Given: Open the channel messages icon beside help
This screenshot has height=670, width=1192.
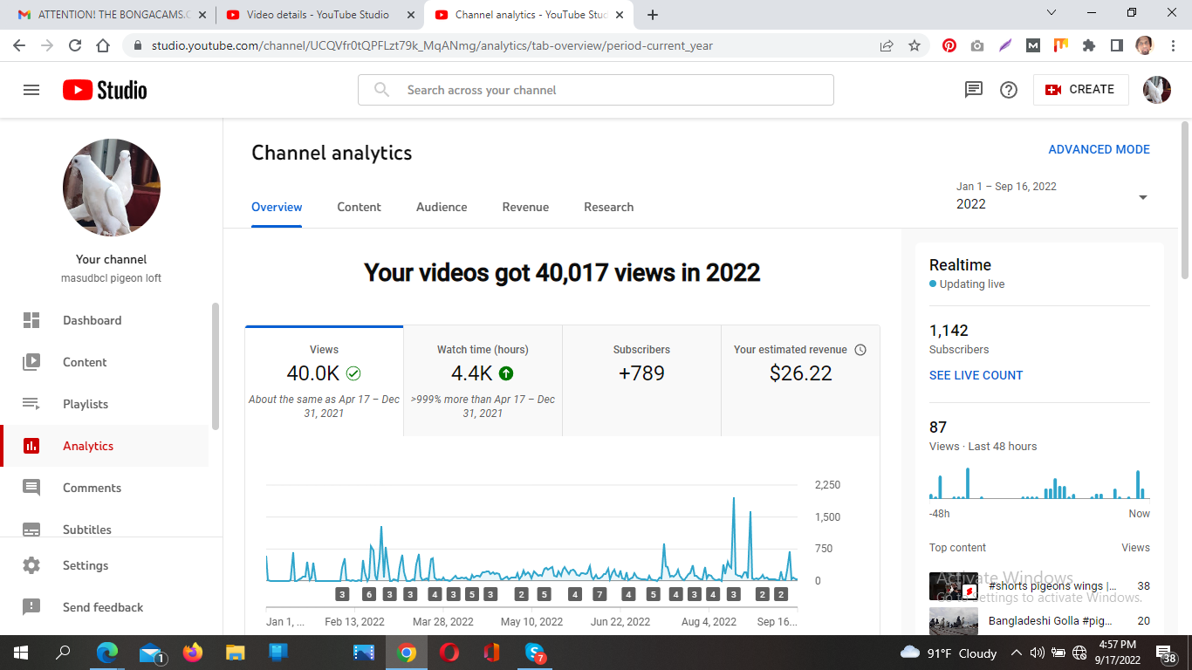Looking at the screenshot, I should (973, 90).
